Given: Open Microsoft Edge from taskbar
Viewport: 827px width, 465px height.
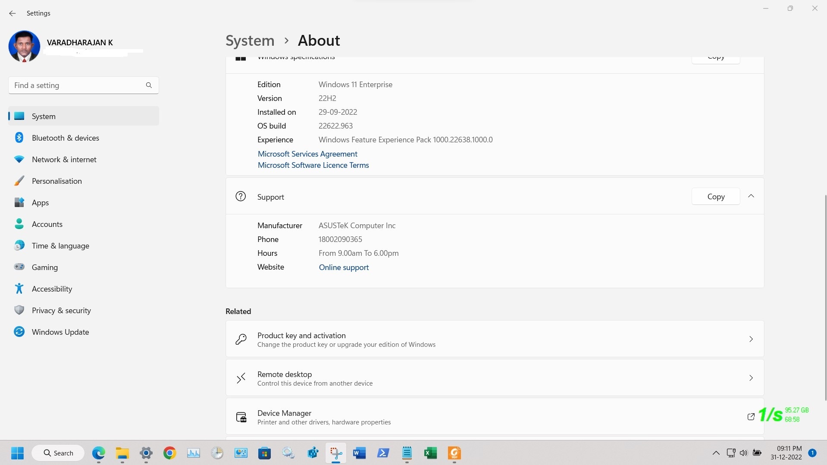Looking at the screenshot, I should [99, 453].
